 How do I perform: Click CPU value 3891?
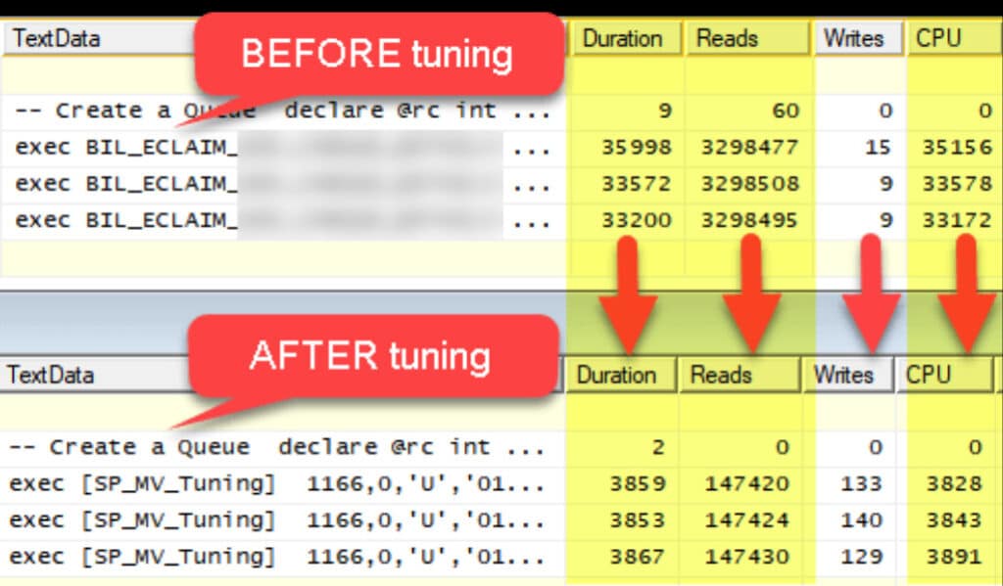(x=954, y=557)
